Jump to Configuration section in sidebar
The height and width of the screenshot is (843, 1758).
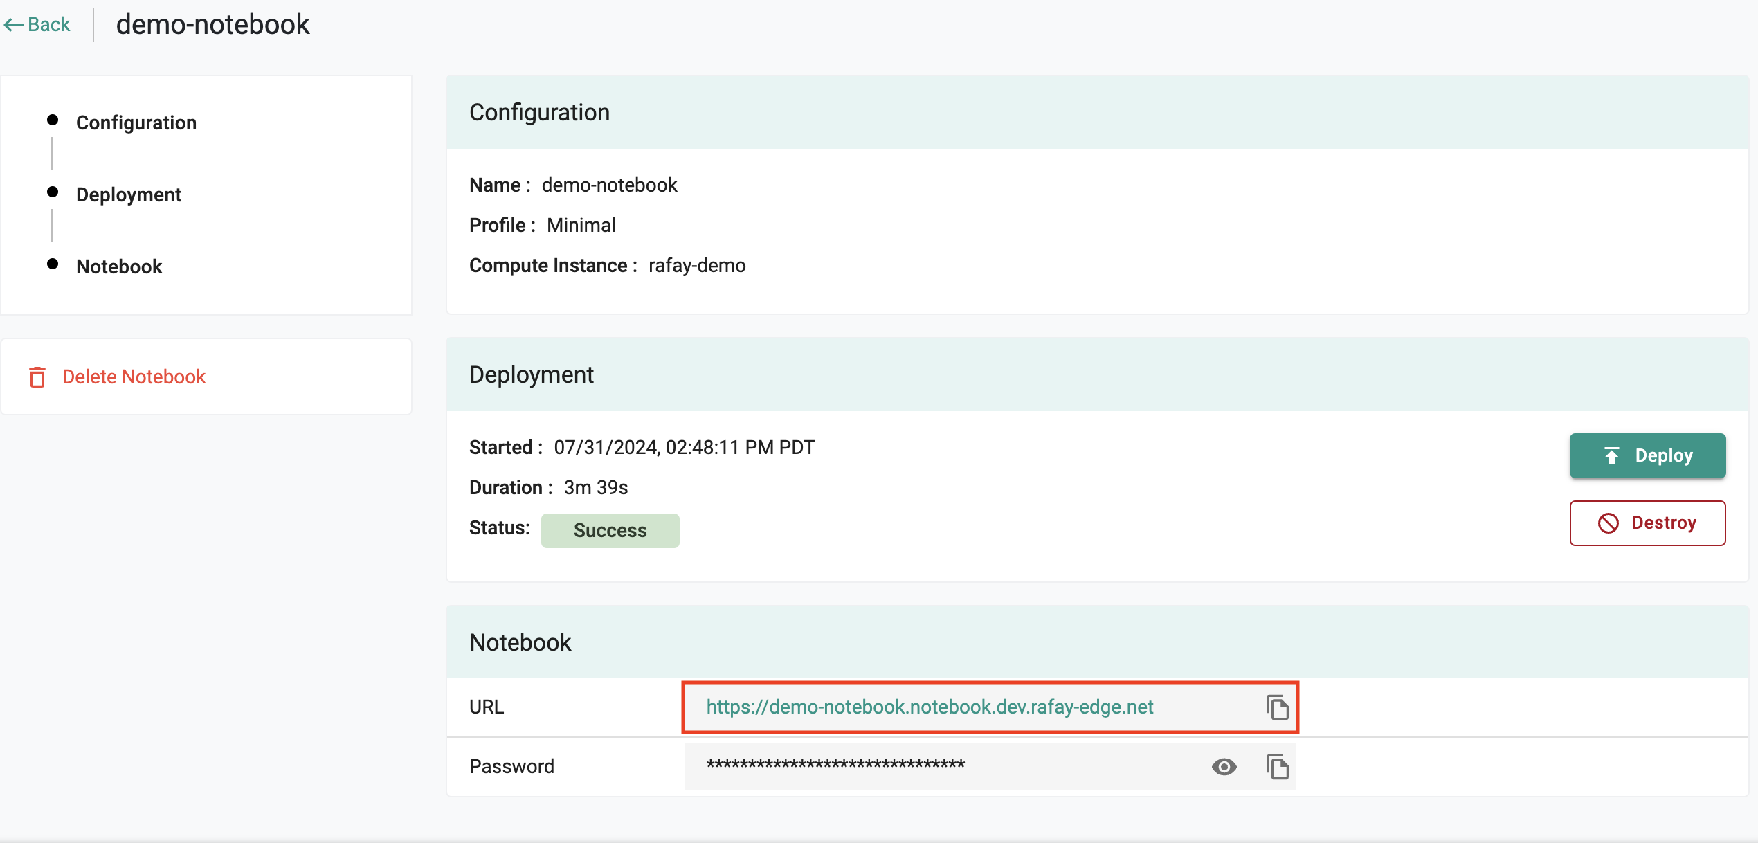click(x=136, y=123)
